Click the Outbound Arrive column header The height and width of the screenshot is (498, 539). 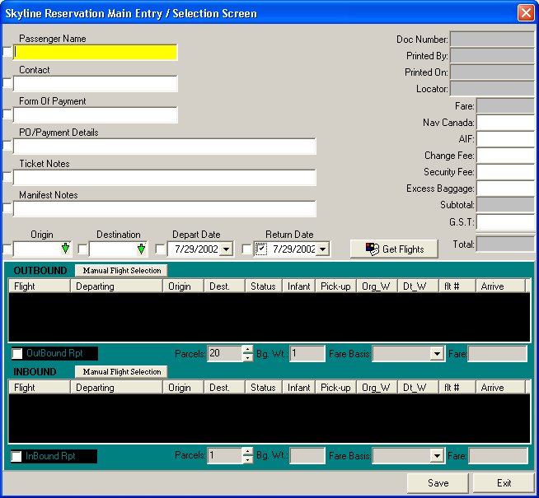coord(500,286)
